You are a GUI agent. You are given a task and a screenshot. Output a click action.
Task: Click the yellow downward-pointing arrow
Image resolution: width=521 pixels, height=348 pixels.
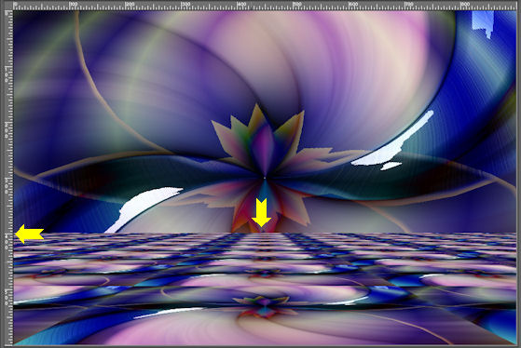pyautogui.click(x=261, y=213)
